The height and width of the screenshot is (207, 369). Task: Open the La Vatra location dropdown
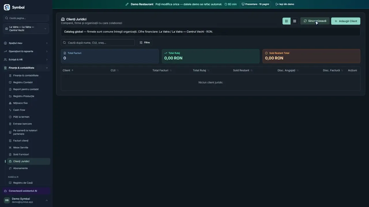26,29
